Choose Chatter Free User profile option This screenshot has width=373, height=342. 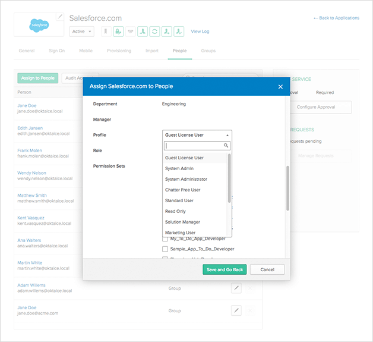coord(182,190)
